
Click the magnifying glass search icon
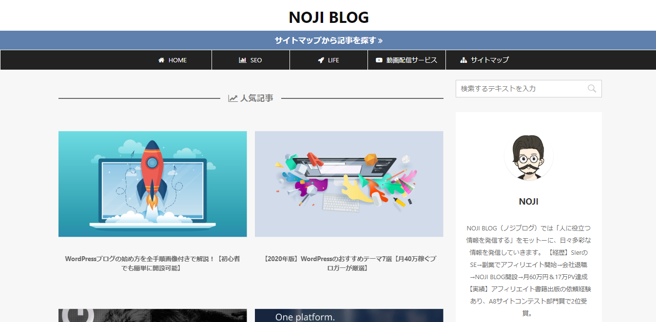592,89
